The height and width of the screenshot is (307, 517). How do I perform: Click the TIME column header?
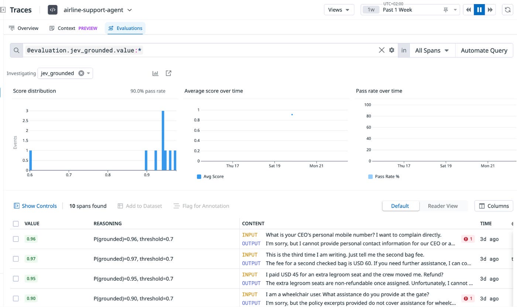point(486,224)
